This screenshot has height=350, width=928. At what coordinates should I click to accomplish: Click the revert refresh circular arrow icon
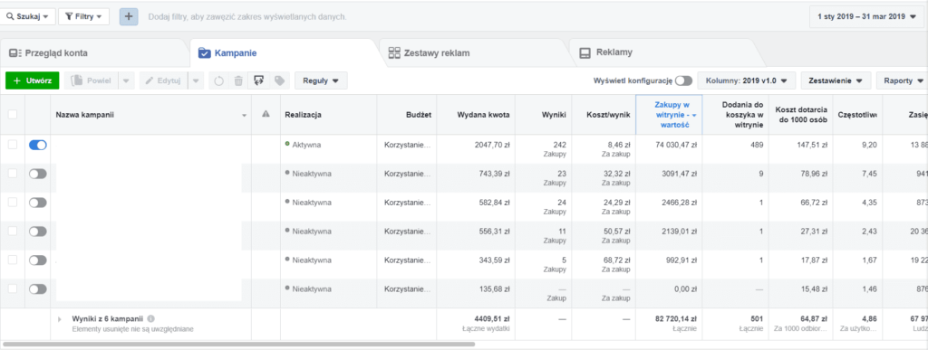[x=218, y=80]
